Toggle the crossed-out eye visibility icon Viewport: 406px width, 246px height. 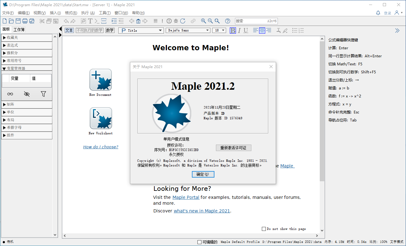tap(27, 94)
